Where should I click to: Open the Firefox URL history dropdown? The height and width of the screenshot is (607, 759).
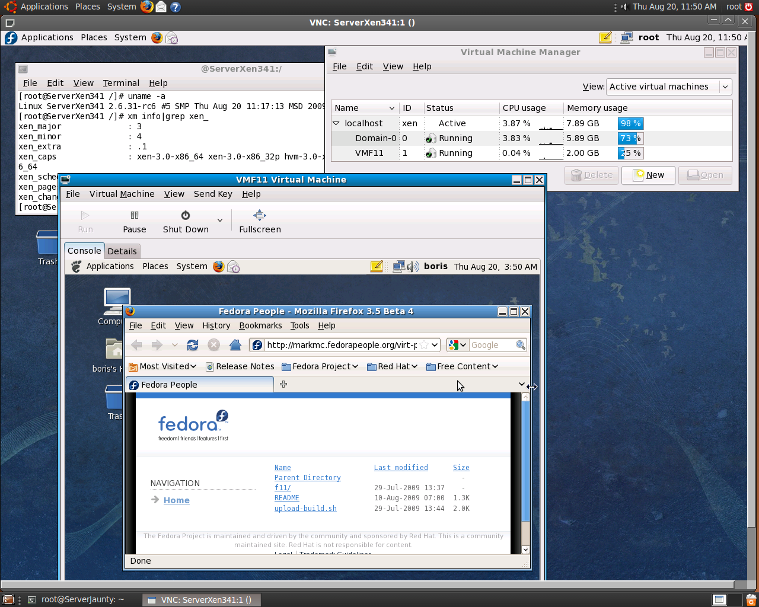[435, 345]
